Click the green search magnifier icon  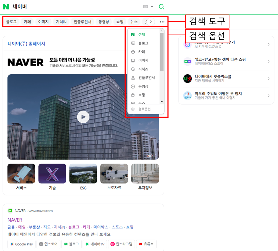[x=161, y=7]
